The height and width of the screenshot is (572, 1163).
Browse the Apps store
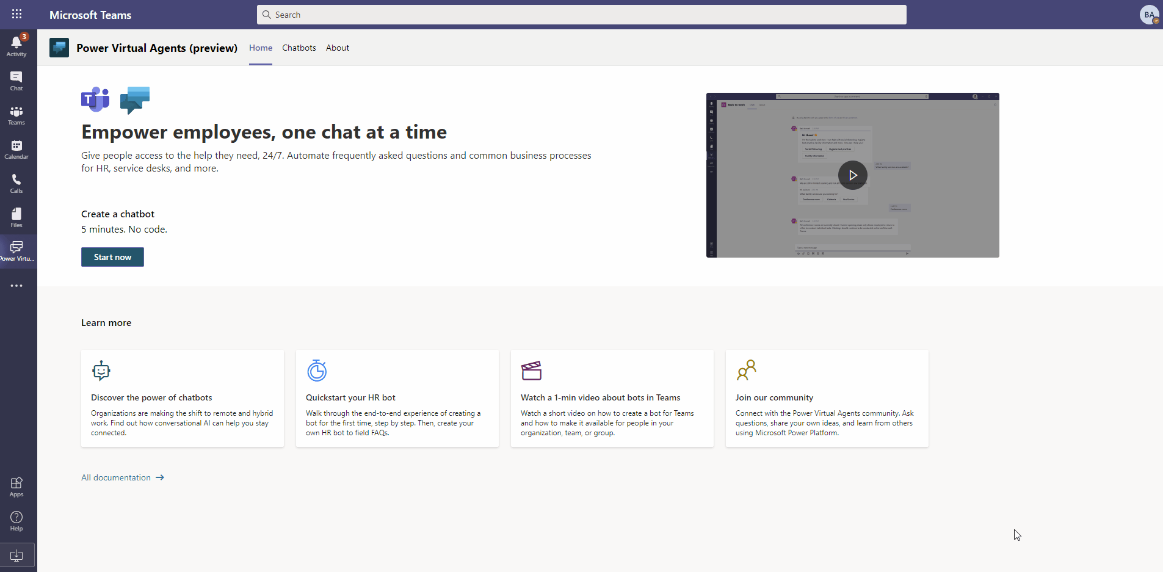(16, 486)
